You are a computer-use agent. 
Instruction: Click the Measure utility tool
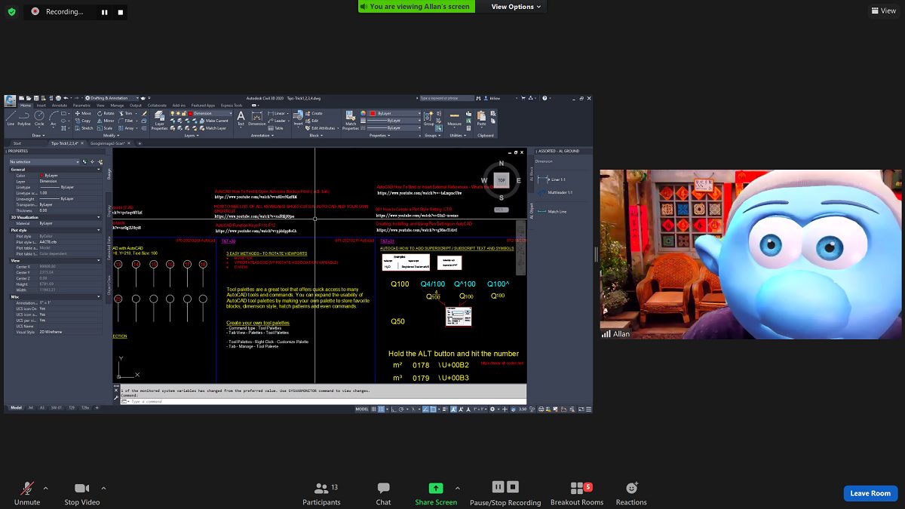click(454, 120)
